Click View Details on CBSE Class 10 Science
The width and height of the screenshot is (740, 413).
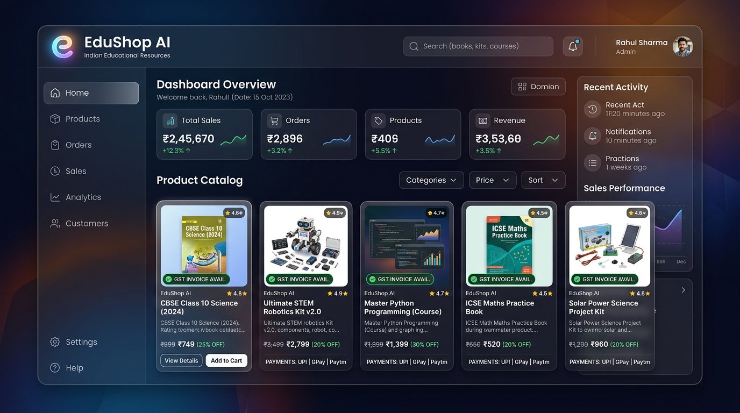(x=181, y=361)
